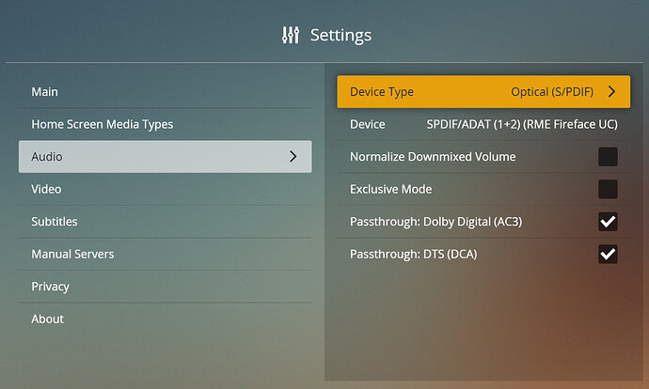This screenshot has width=649, height=389.
Task: Open the Subtitles settings section
Action: pos(55,222)
